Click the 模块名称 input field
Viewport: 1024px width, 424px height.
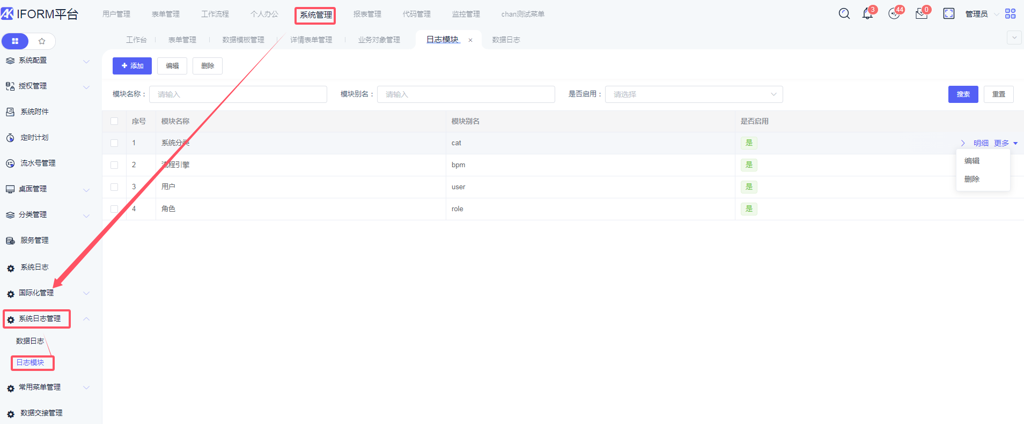pyautogui.click(x=238, y=94)
